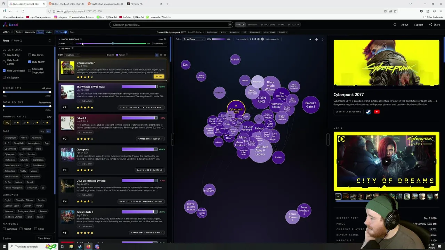The height and width of the screenshot is (250, 445).
Task: Click the recenter crosshair icon on graph
Action: (x=316, y=39)
